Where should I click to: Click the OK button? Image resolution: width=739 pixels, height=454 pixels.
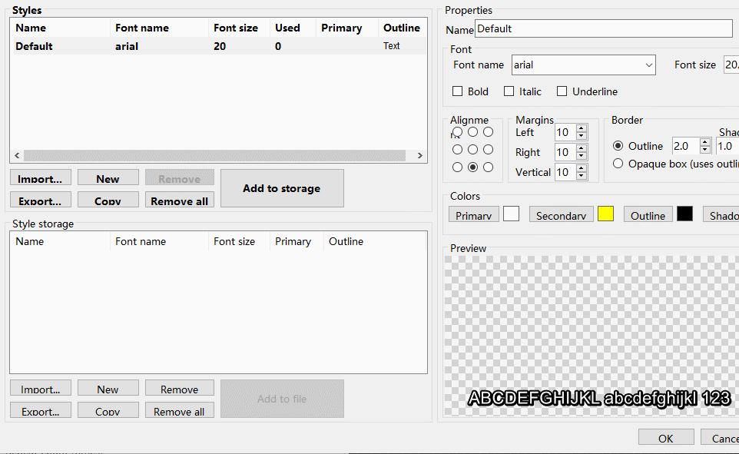coord(665,437)
